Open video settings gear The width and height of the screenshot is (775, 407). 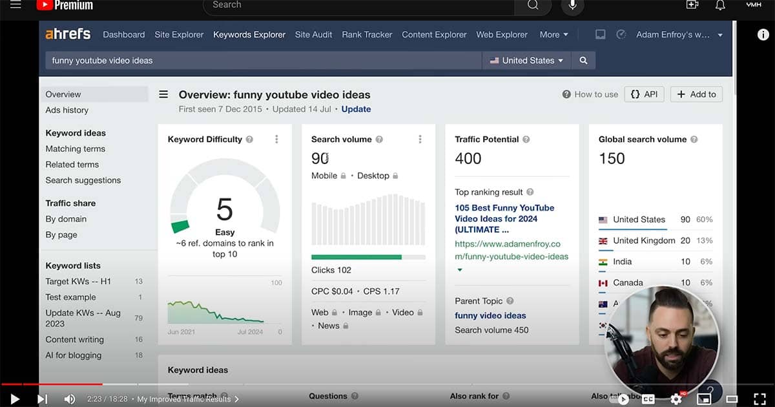[x=676, y=399]
